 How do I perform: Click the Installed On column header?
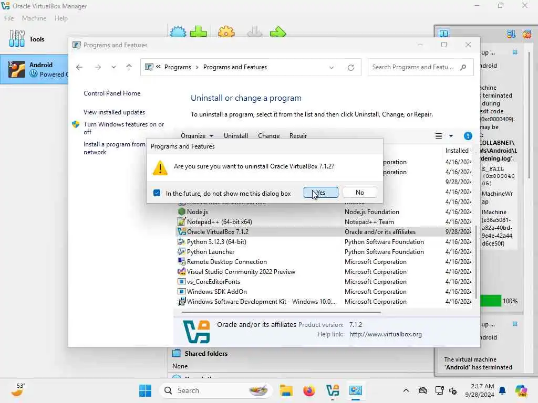(x=458, y=151)
